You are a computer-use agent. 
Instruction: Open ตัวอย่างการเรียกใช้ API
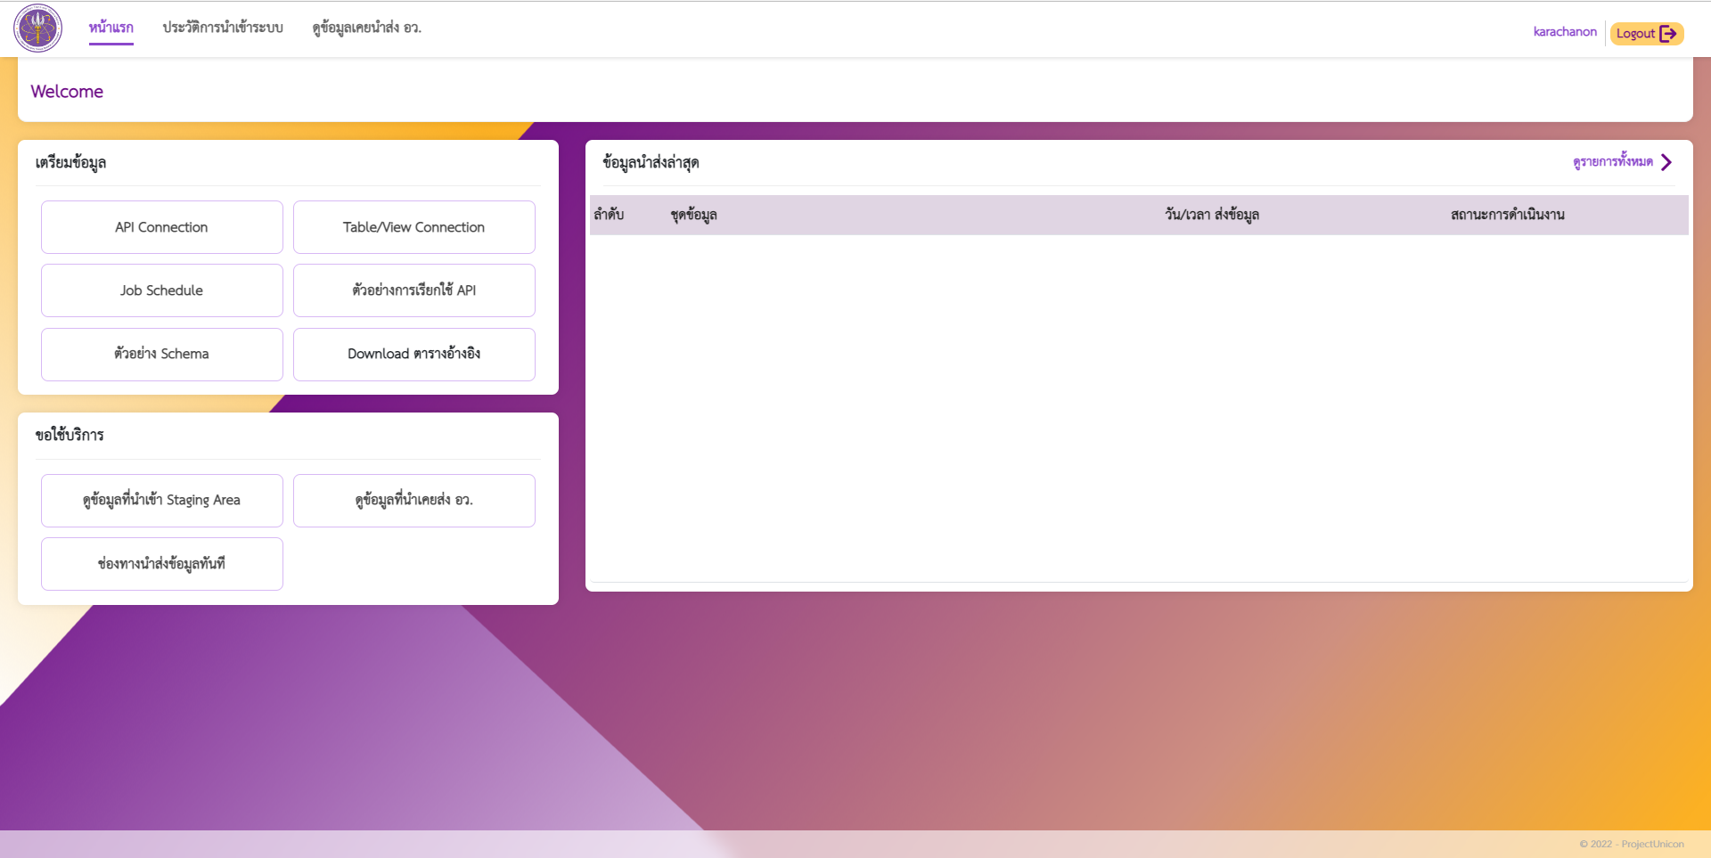pos(413,290)
